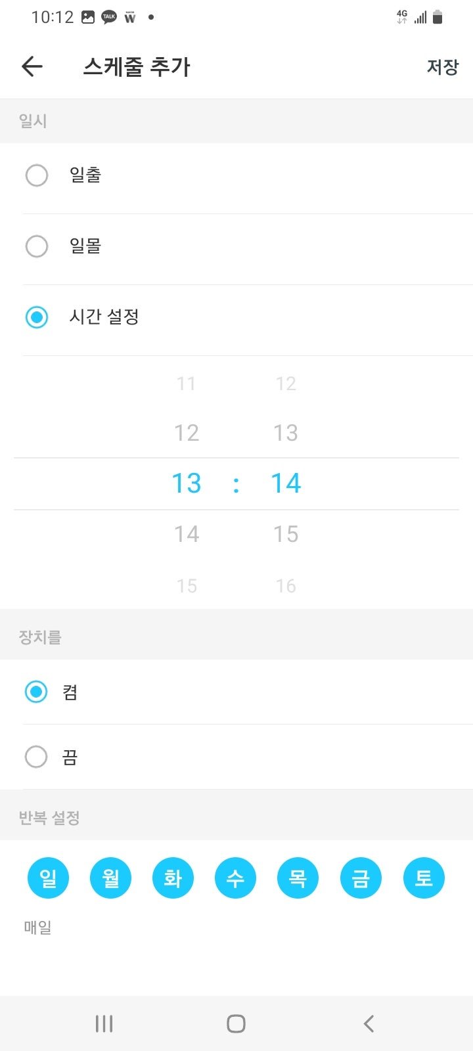The width and height of the screenshot is (473, 1051).
Task: Toggle 일 (Sunday) day circle
Action: pyautogui.click(x=48, y=878)
